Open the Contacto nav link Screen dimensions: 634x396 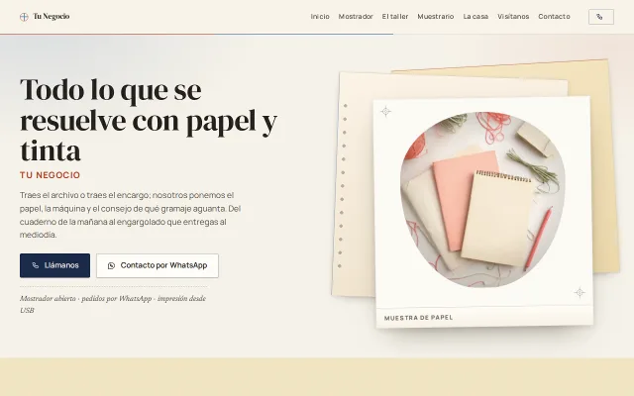[x=554, y=17]
